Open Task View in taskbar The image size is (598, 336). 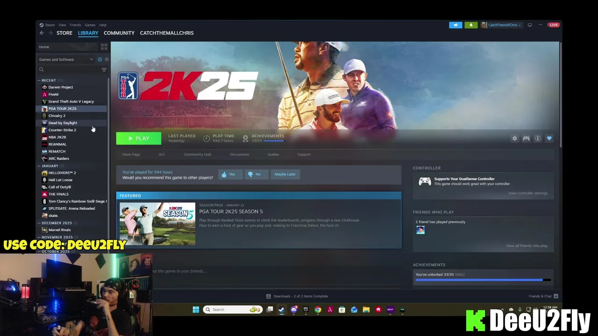tap(270, 309)
